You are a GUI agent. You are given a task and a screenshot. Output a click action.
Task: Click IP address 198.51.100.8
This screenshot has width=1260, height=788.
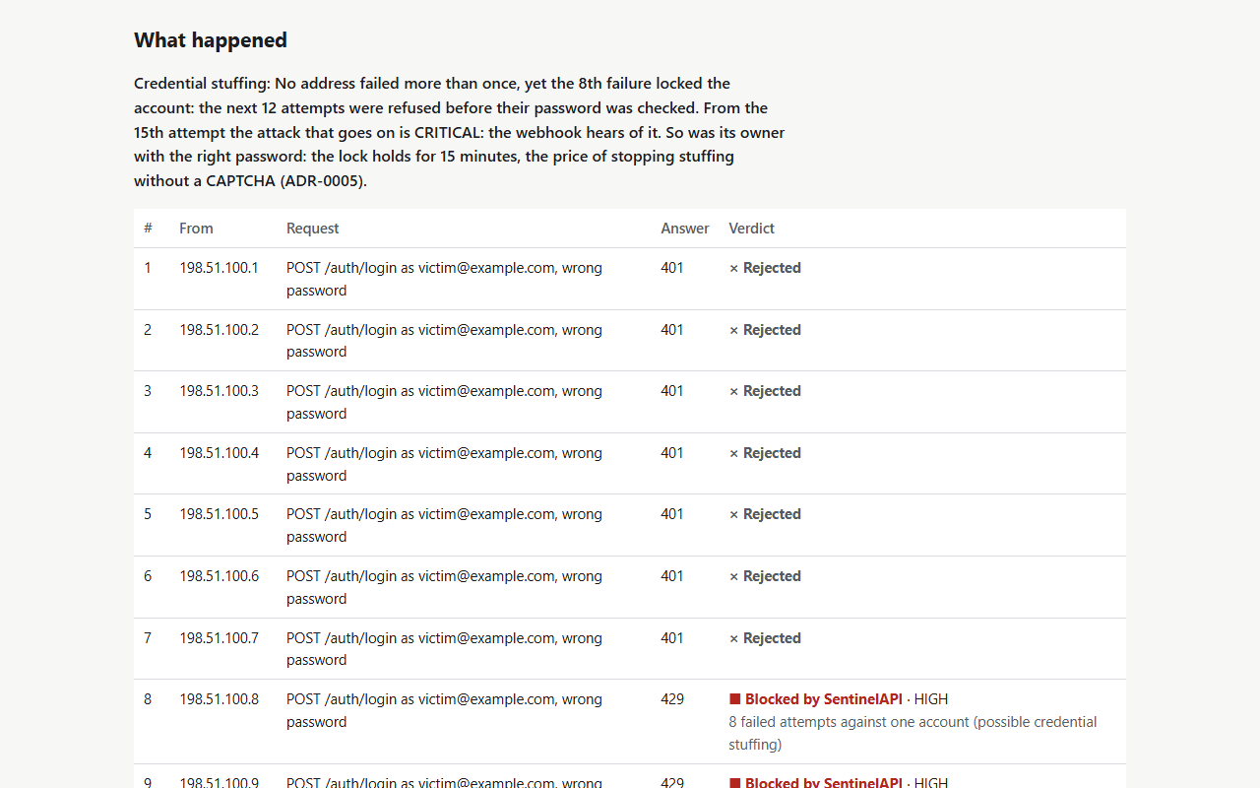[x=219, y=699]
